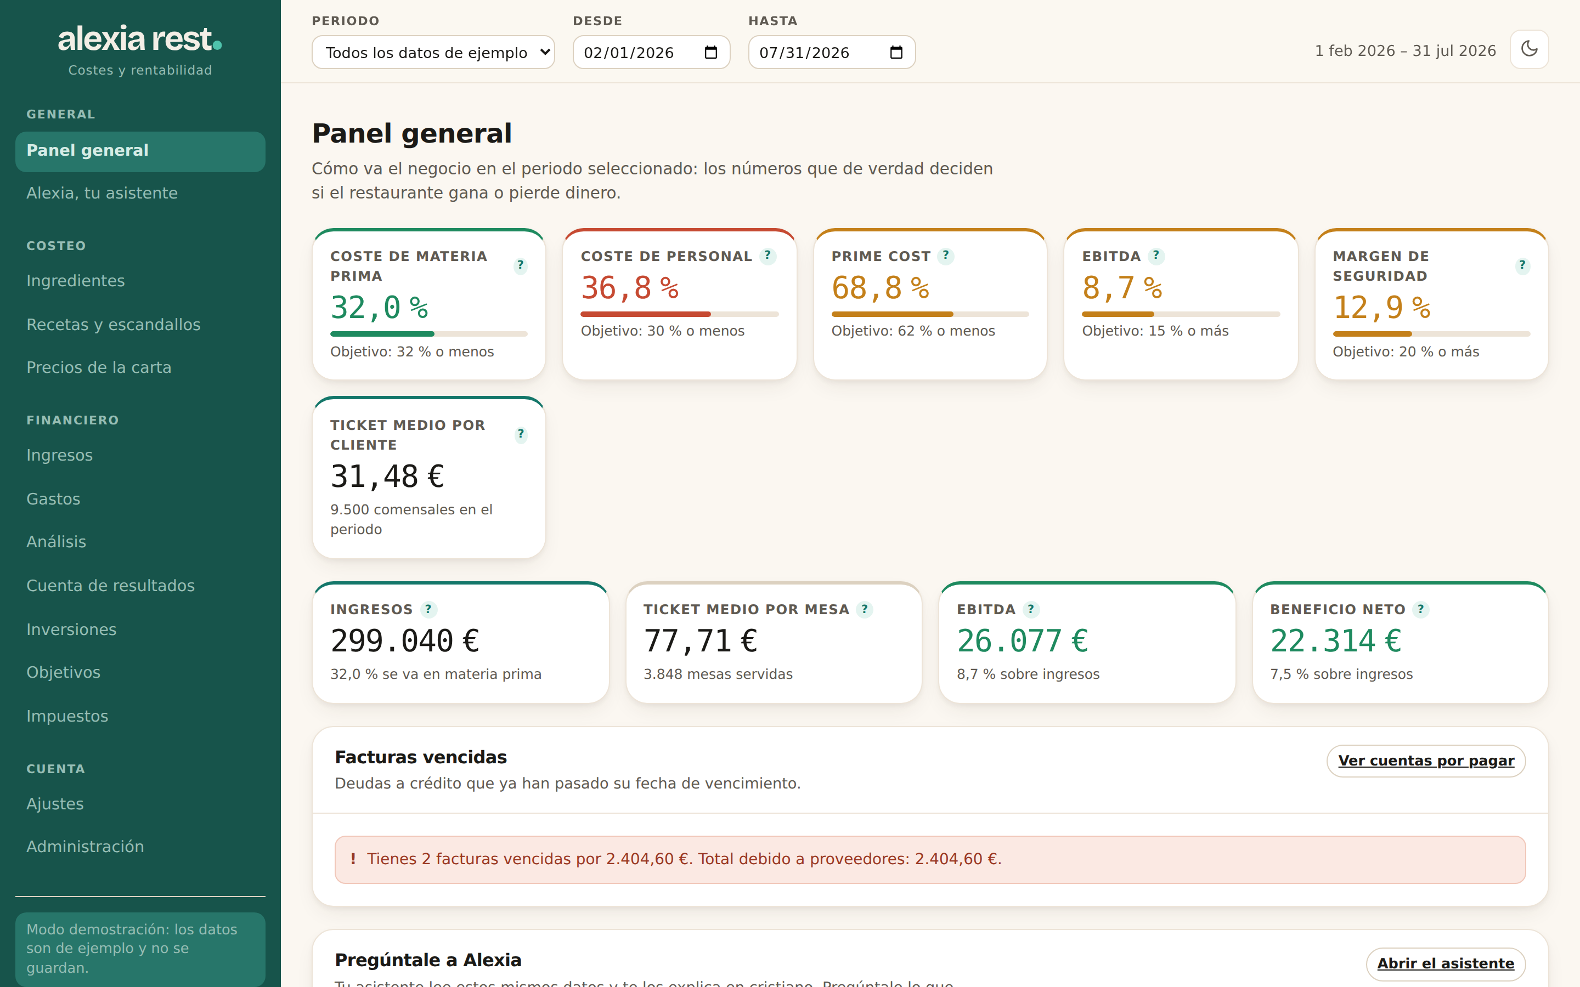This screenshot has width=1580, height=987.
Task: Click the 32,0 % materia prima value
Action: point(379,308)
